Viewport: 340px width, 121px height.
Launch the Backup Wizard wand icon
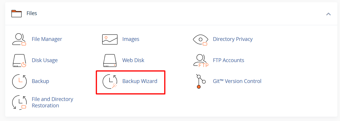110,82
